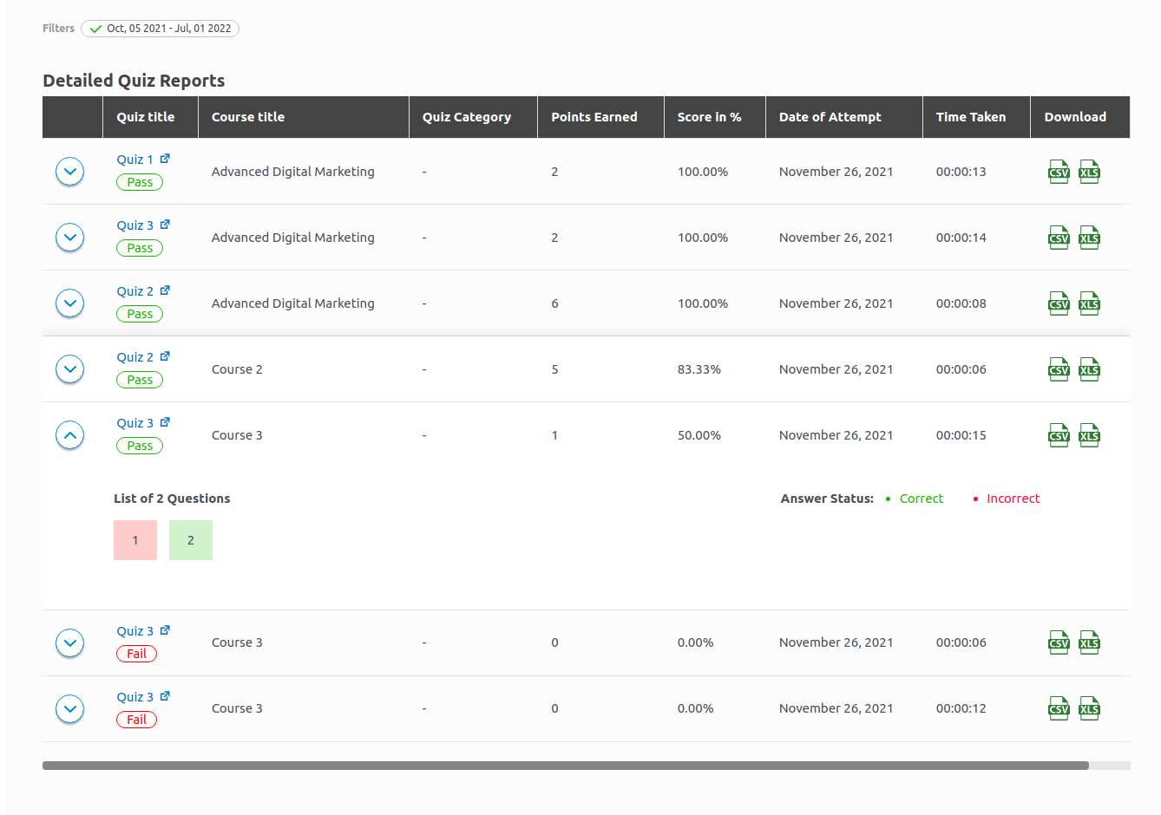Expand the Quiz 1 row details

(x=69, y=172)
